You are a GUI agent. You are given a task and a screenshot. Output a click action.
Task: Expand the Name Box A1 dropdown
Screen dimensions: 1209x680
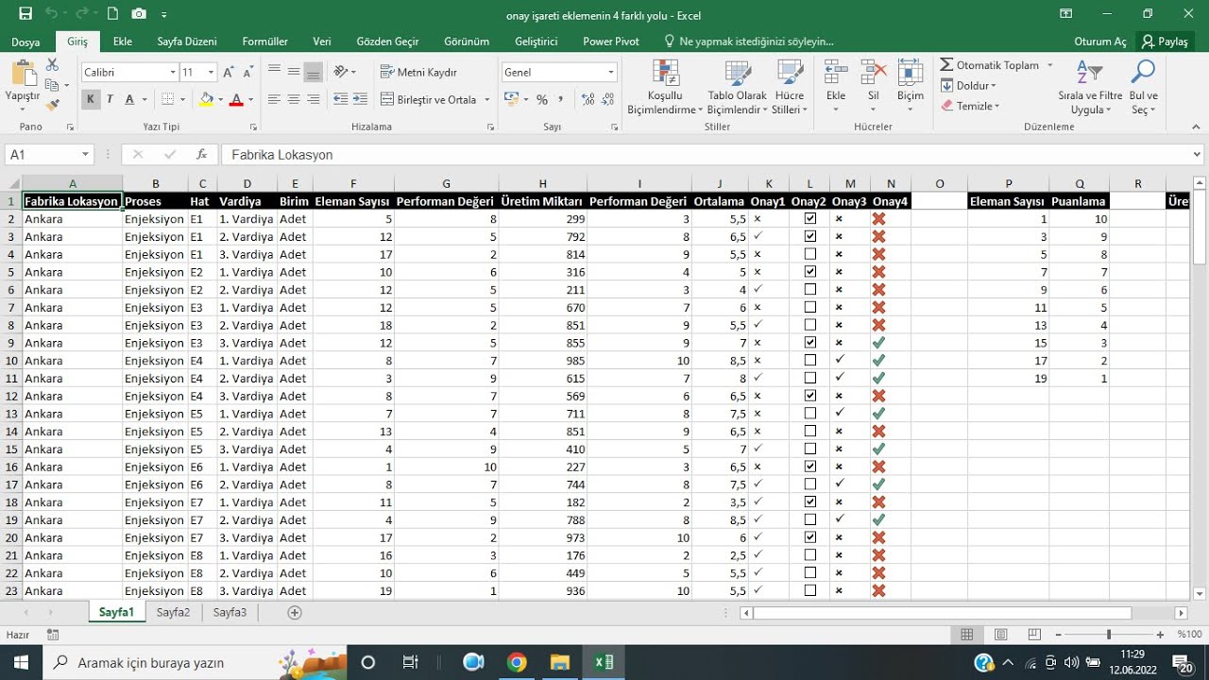(x=85, y=154)
